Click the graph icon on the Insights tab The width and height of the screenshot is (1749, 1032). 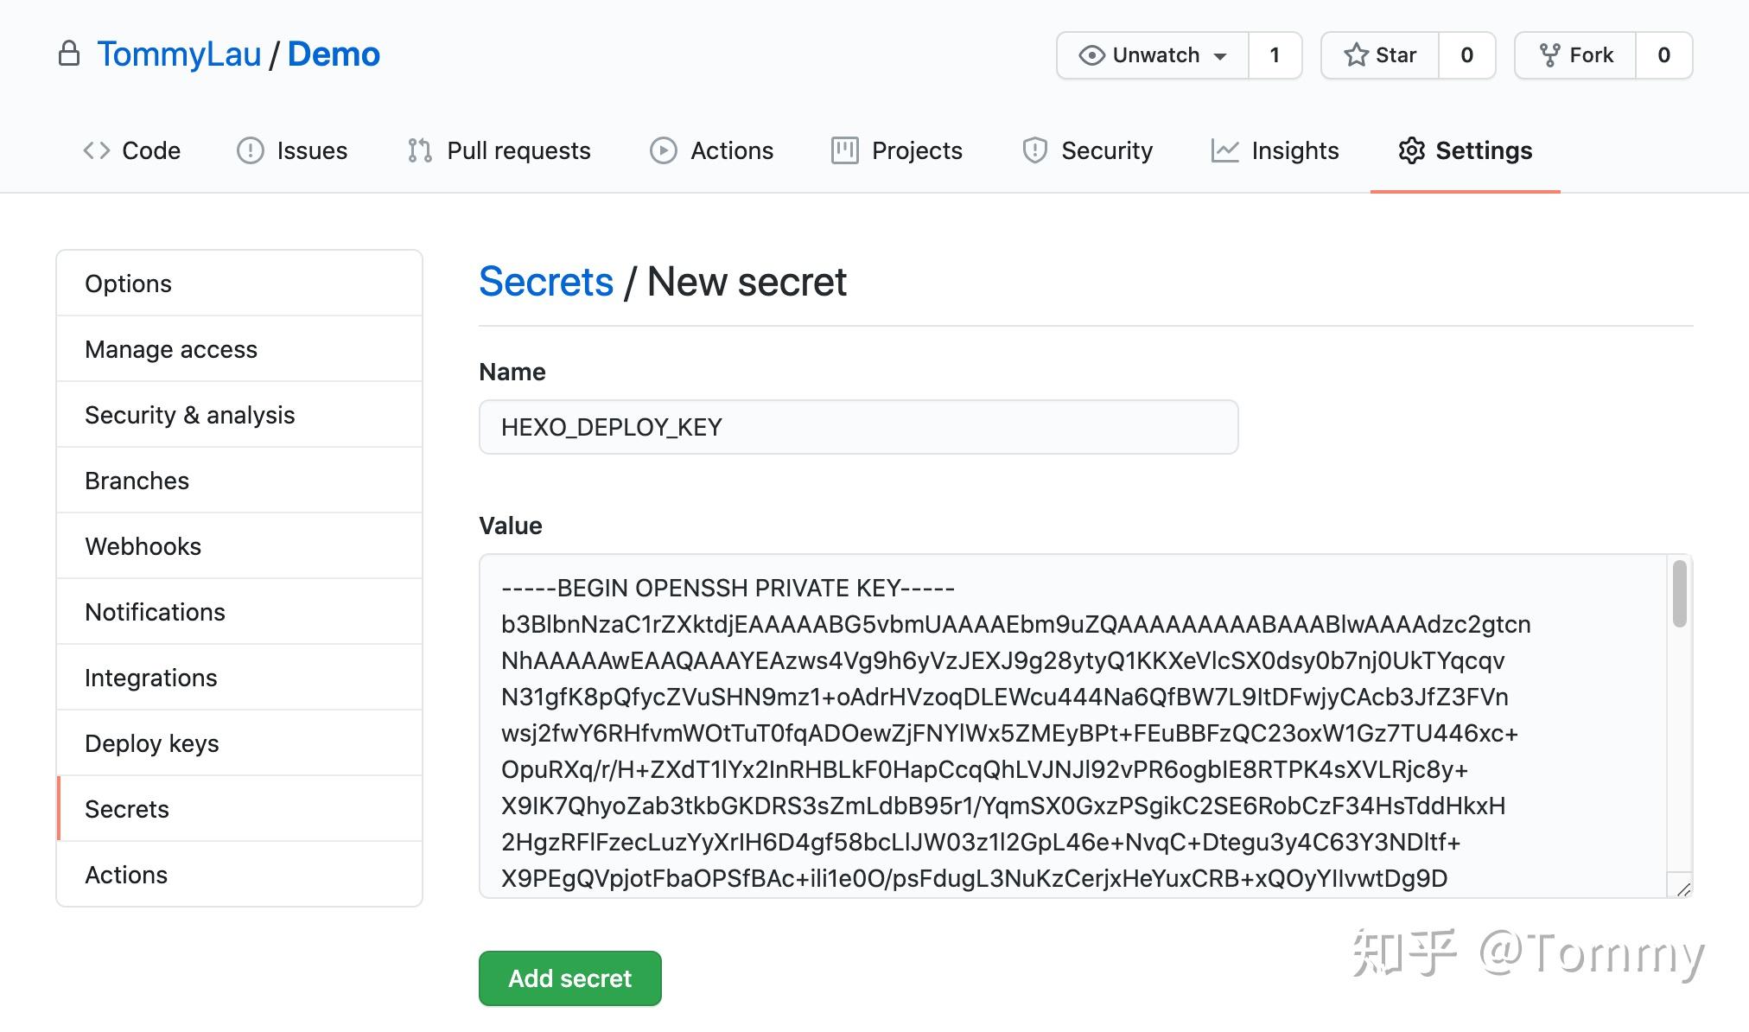point(1226,150)
